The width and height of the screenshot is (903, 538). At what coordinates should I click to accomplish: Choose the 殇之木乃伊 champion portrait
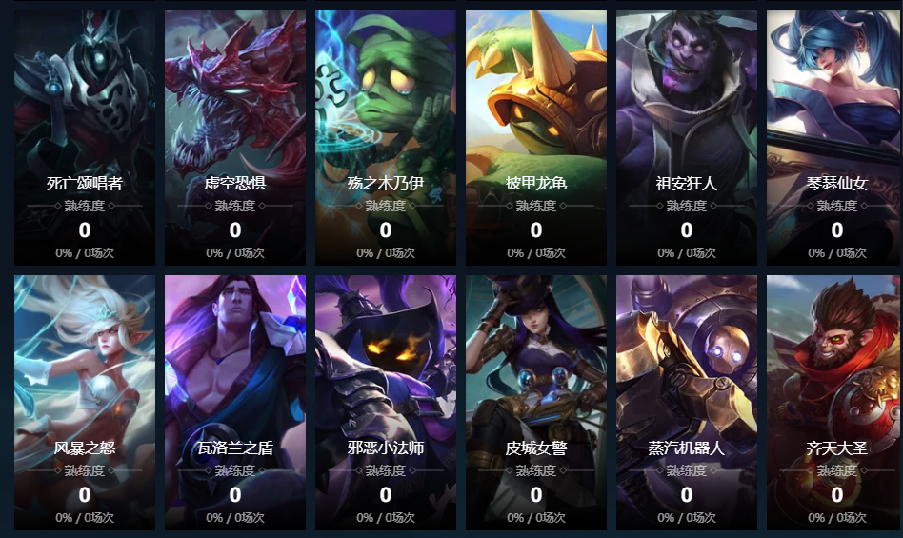point(385,137)
